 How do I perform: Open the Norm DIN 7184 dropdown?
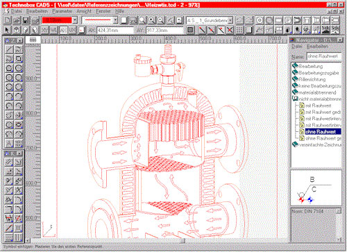[339, 211]
